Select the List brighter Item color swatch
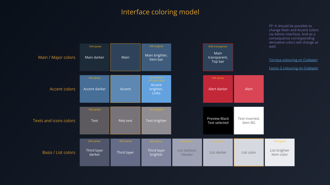The width and height of the screenshot is (330, 185). pyautogui.click(x=279, y=152)
